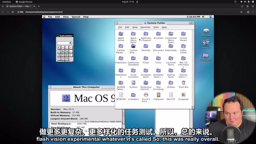Open the Special menu
The image size is (256, 144).
[76, 17]
